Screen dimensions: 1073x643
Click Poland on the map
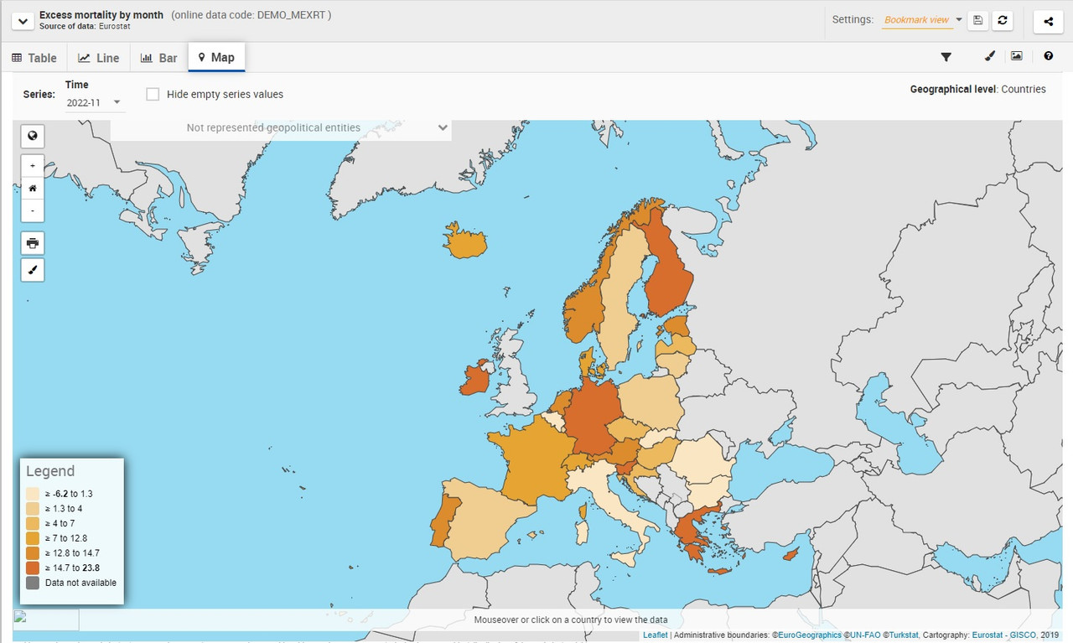653,401
